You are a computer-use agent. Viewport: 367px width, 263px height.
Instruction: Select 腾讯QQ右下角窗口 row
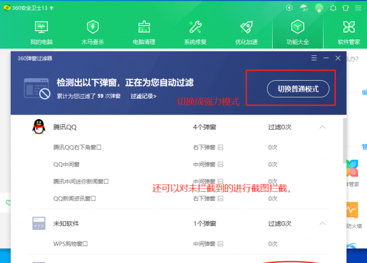pyautogui.click(x=178, y=147)
